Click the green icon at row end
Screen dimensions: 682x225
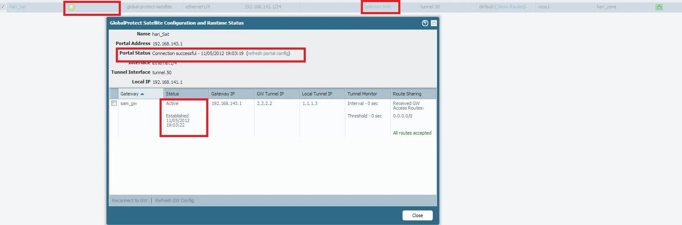(x=659, y=7)
